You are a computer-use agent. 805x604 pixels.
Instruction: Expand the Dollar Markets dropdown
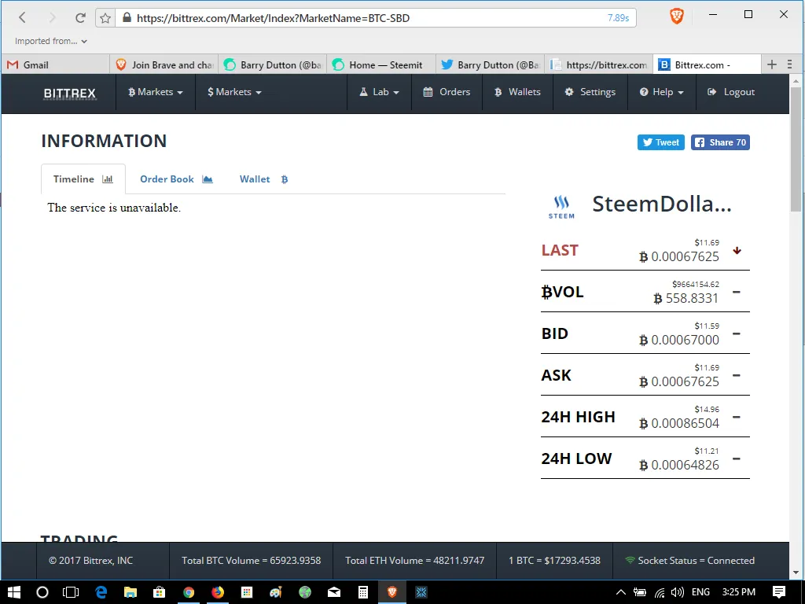[x=234, y=92]
